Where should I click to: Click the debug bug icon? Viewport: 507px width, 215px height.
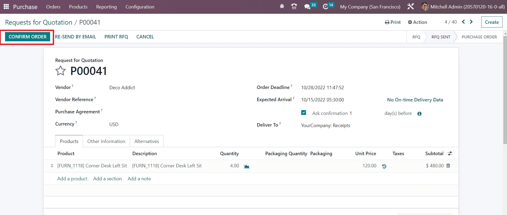282,7
